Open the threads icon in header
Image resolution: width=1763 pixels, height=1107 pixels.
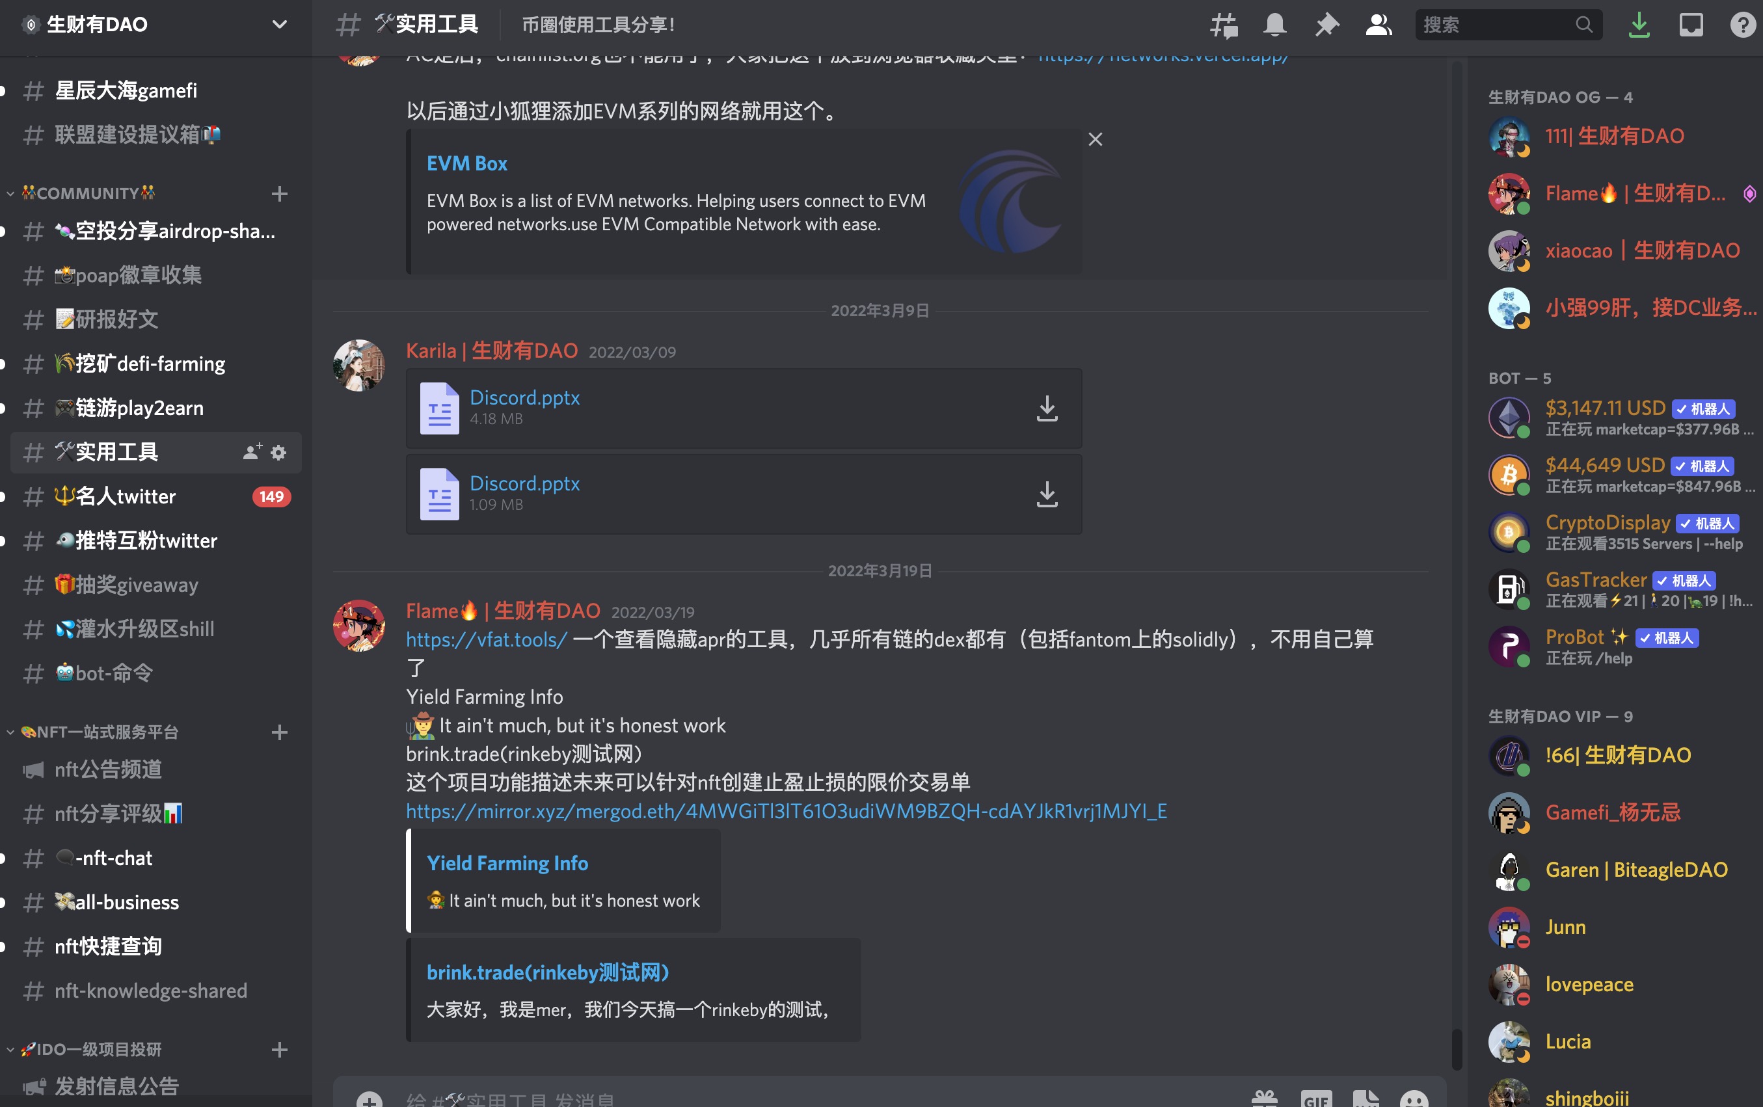(x=1224, y=25)
